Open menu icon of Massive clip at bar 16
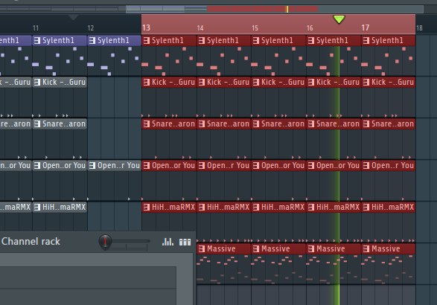437x305 pixels. pos(310,248)
